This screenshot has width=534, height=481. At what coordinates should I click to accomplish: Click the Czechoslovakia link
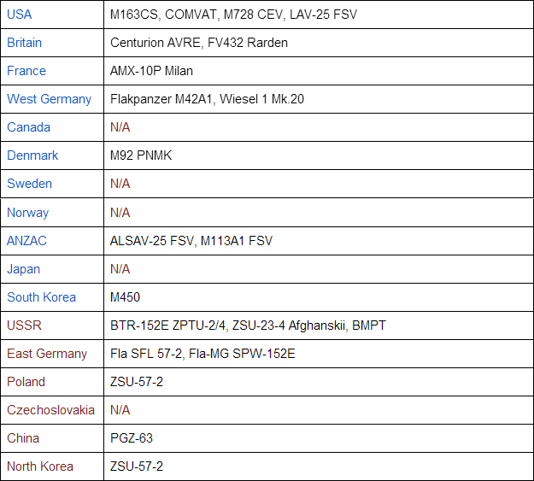pos(50,410)
